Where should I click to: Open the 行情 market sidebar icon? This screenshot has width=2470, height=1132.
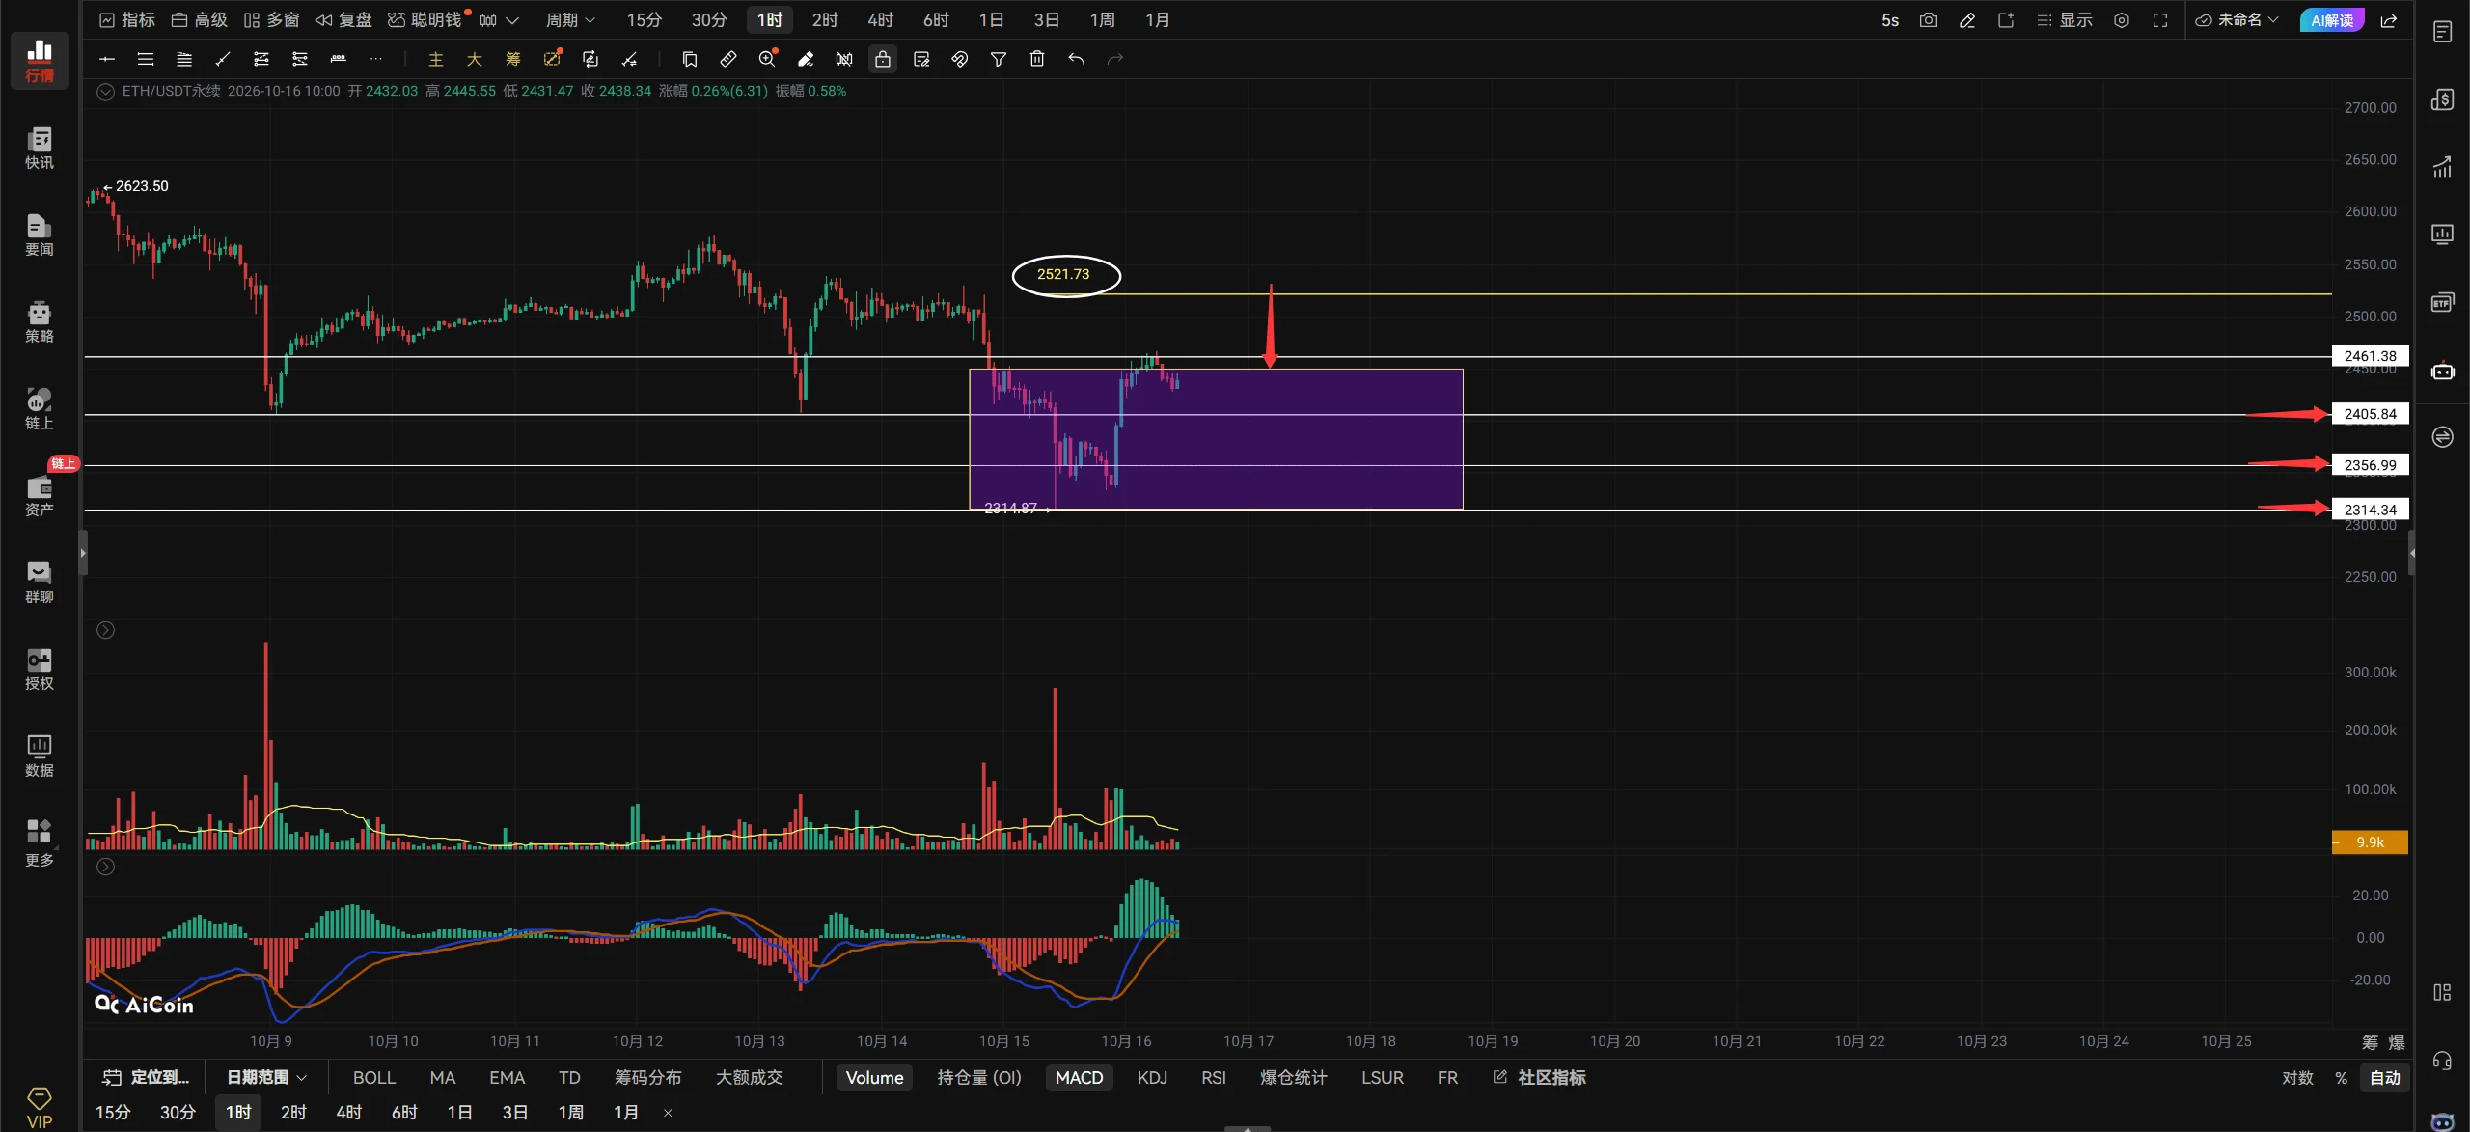click(x=40, y=60)
